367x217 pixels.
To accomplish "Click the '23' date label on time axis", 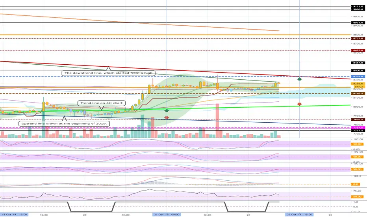I will (330, 215).
